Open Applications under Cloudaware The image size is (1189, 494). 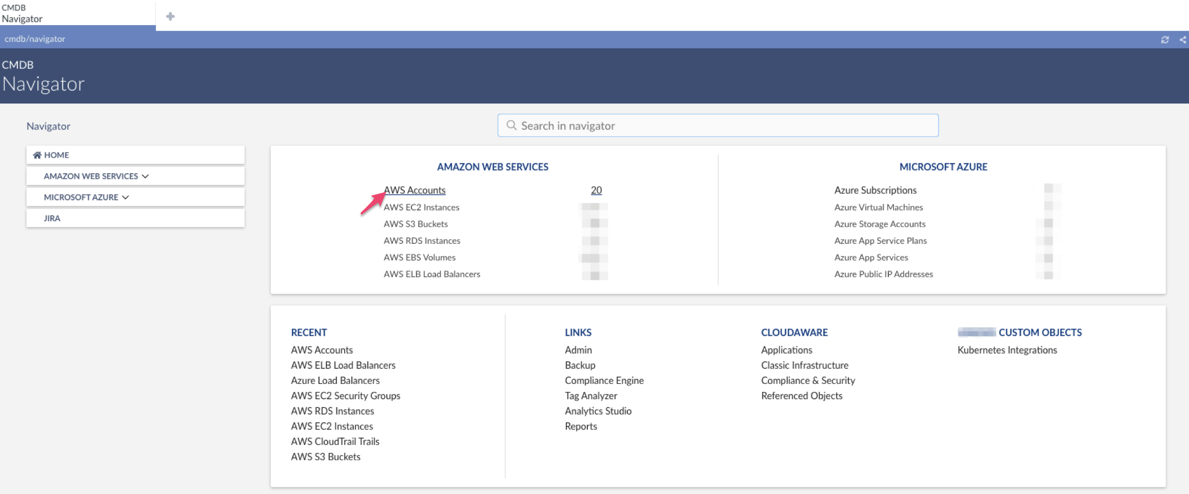click(787, 350)
